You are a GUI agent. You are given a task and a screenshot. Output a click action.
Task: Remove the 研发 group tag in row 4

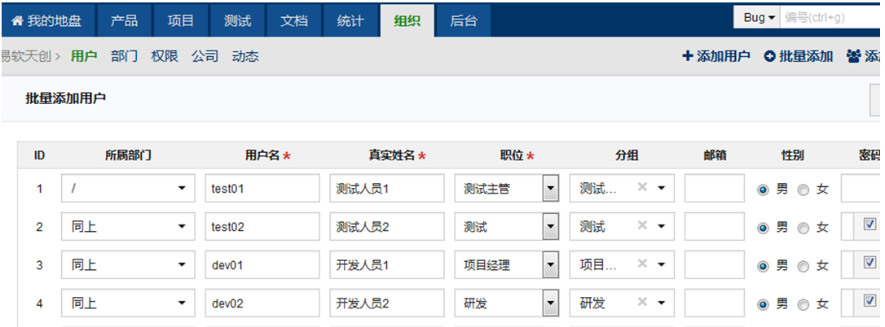[641, 303]
